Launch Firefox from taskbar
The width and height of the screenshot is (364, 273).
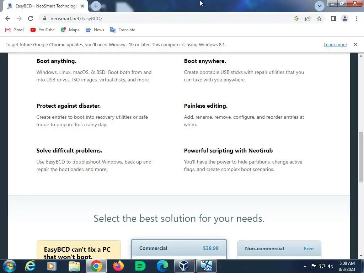click(118, 266)
